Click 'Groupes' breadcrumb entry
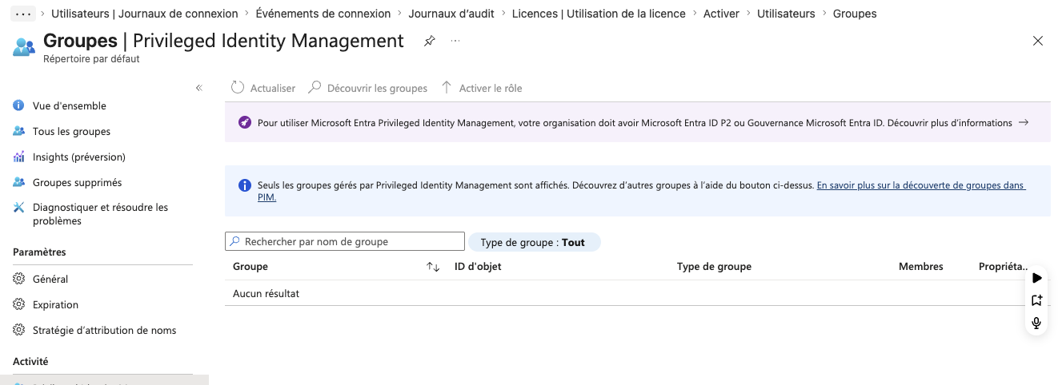1058x385 pixels. (x=855, y=14)
